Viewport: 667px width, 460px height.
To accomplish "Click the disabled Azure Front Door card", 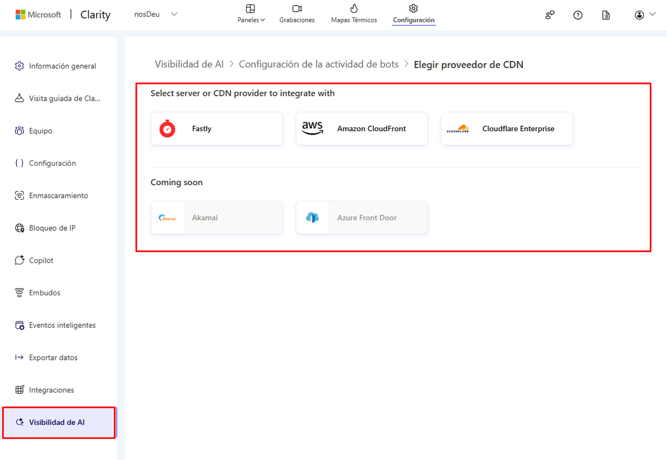I will [x=362, y=217].
